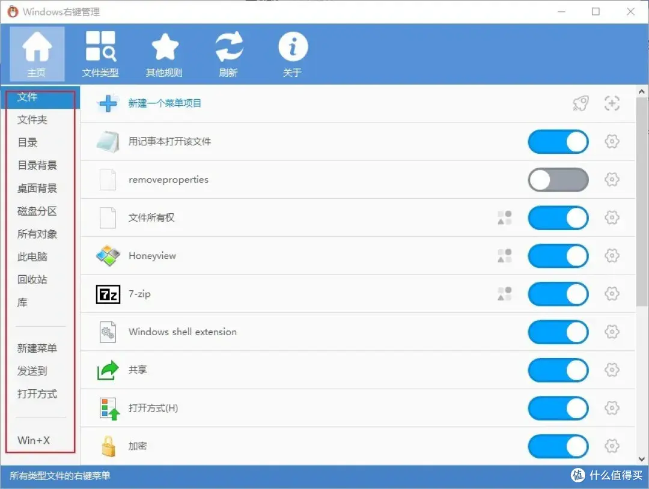Open settings gear for 7-zip
649x489 pixels.
coord(612,294)
